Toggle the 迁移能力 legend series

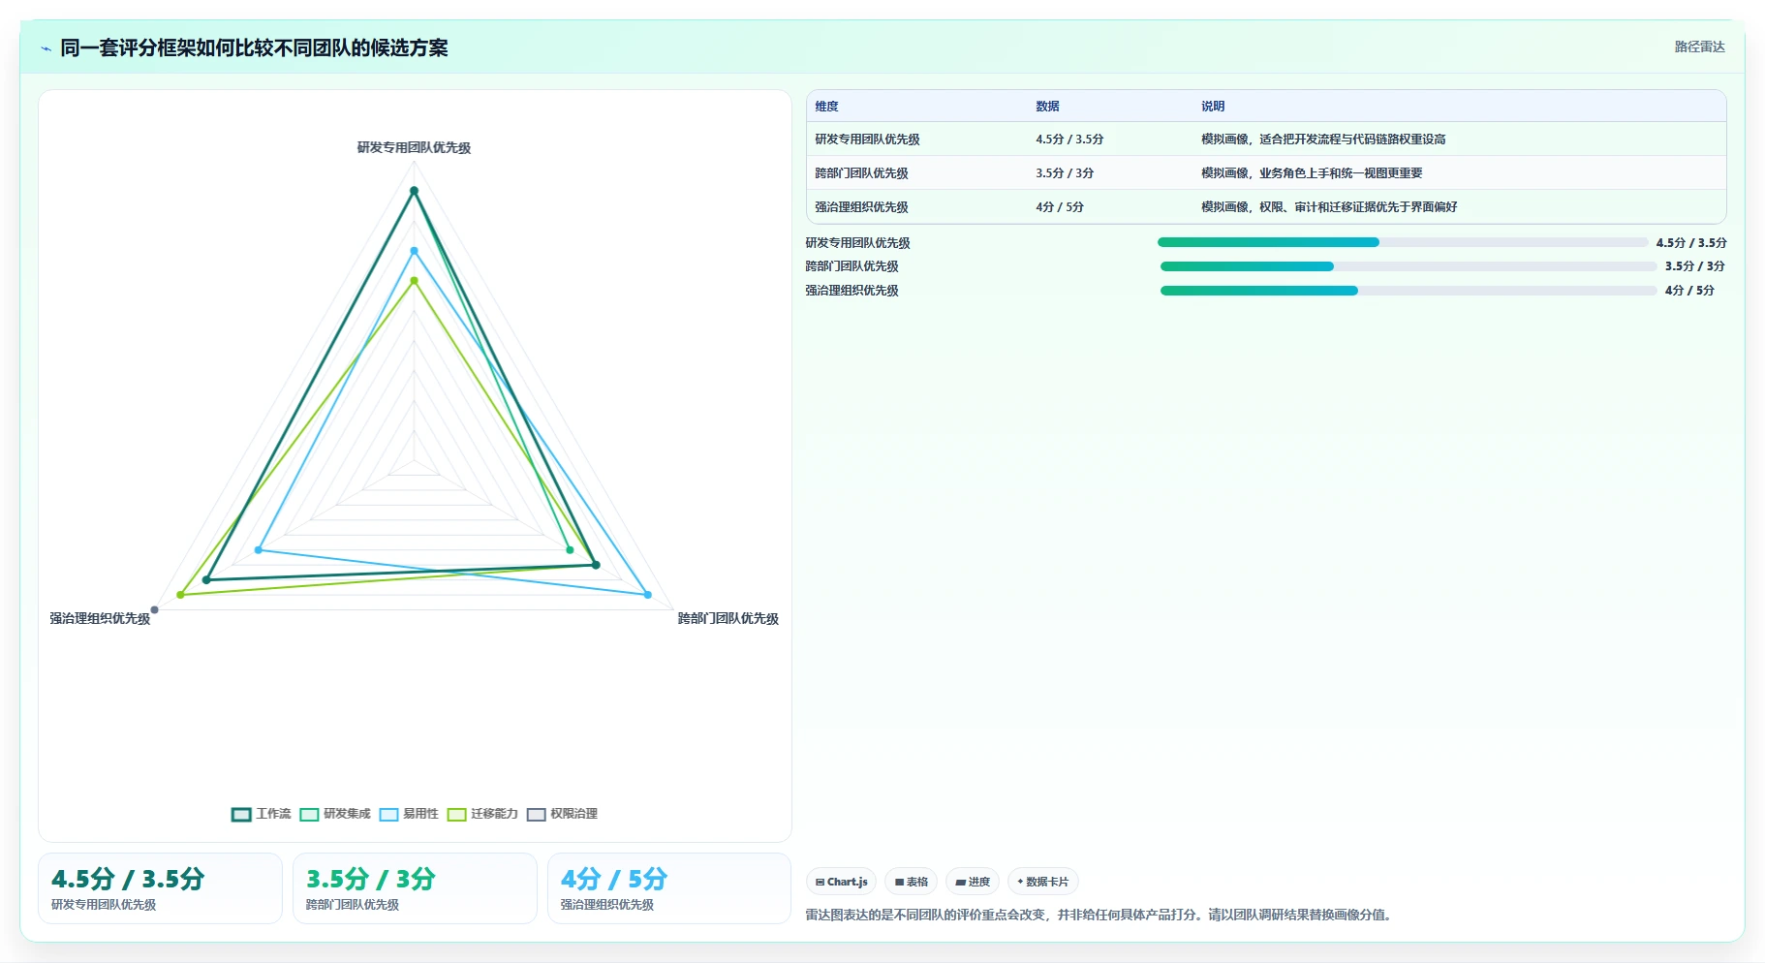tap(482, 814)
